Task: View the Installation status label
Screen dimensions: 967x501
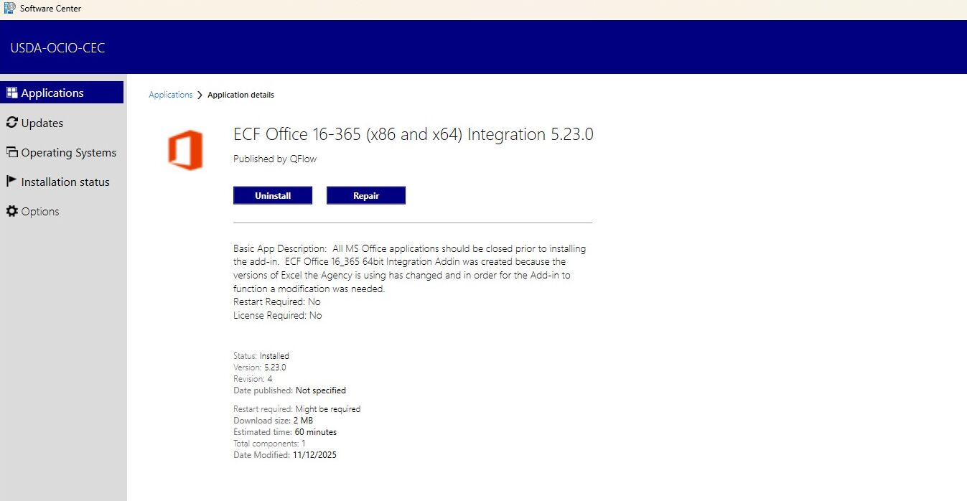Action: tap(65, 182)
